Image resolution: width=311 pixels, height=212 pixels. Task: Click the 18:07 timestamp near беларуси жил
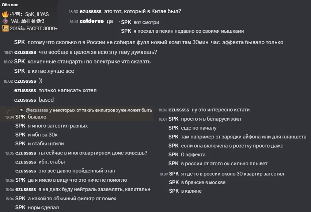(163, 119)
